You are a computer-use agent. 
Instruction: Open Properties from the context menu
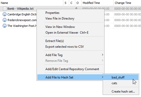tap(52, 13)
